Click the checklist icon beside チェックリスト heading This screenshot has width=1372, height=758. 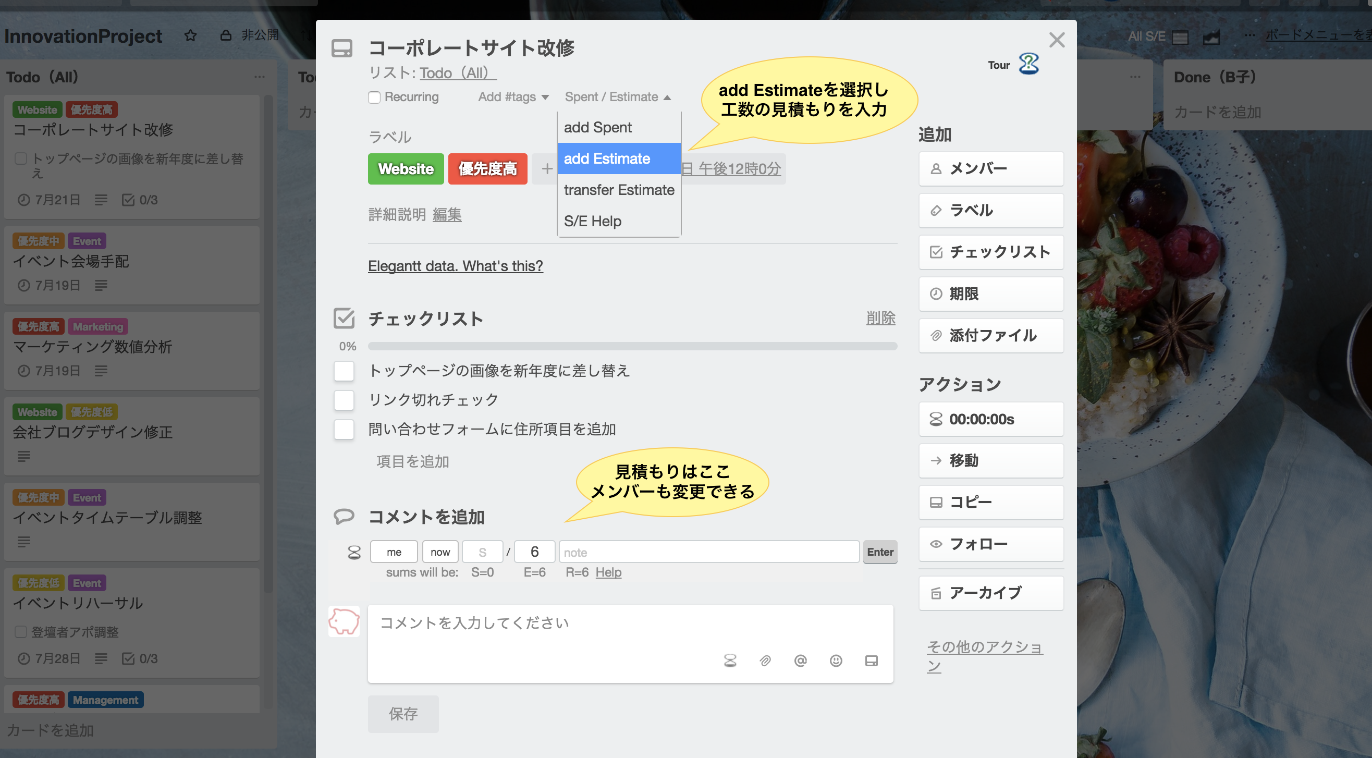(344, 318)
